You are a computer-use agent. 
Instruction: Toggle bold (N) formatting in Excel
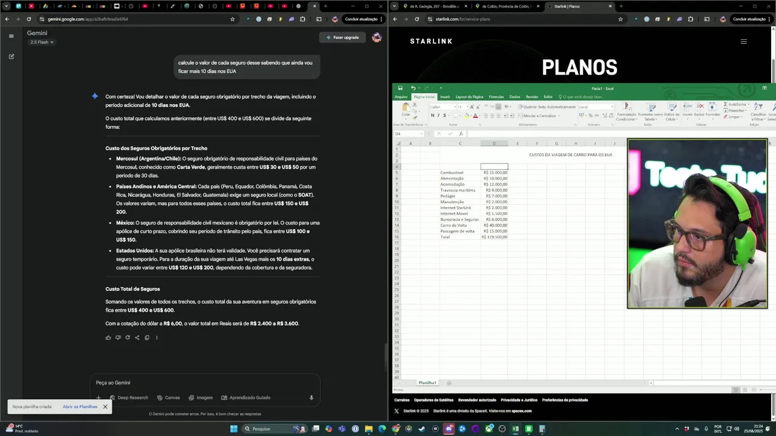432,116
